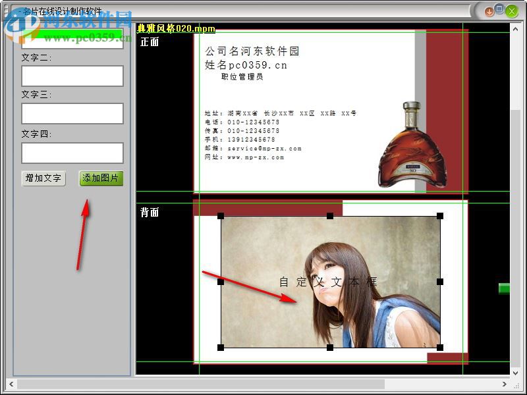Select the 背面 (back side) section label
Screen dimensions: 527x395
[x=149, y=213]
